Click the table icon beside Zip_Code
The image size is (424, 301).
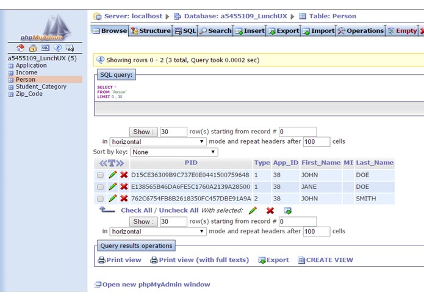11,94
